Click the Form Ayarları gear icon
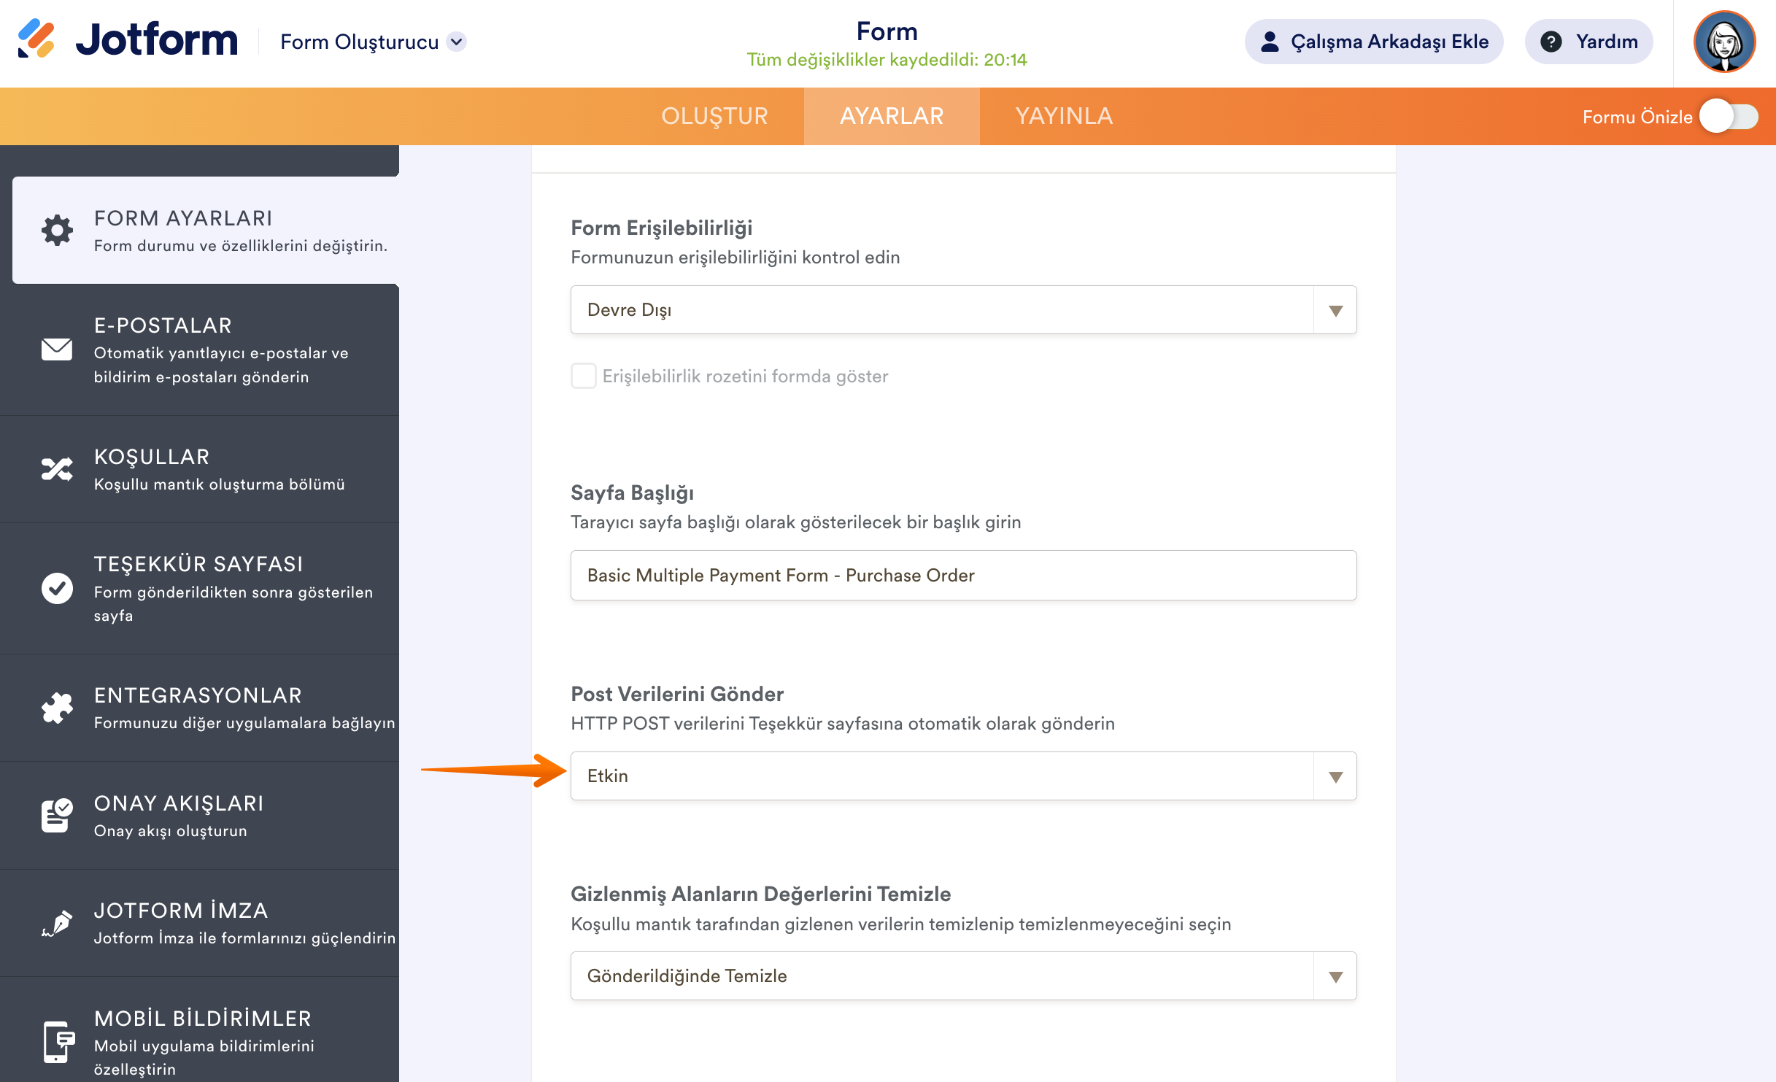The height and width of the screenshot is (1082, 1776). pos(57,230)
